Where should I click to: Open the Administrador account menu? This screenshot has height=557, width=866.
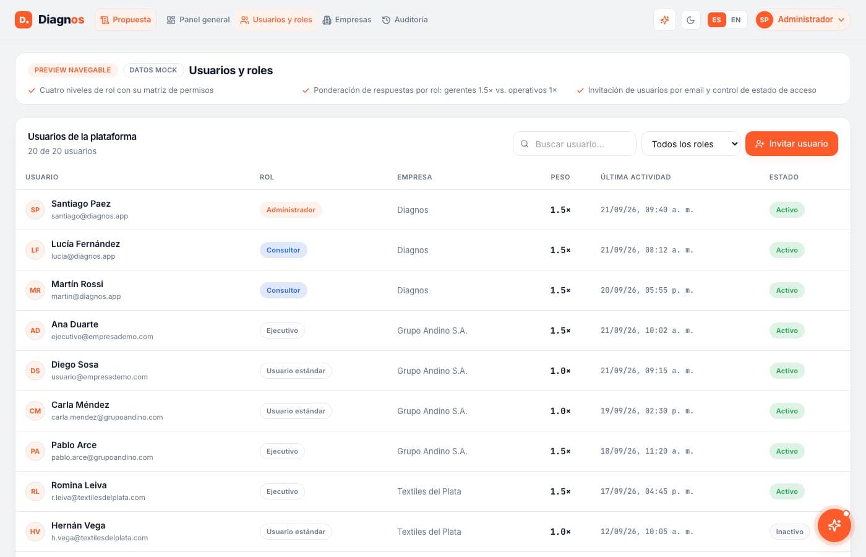tap(803, 20)
